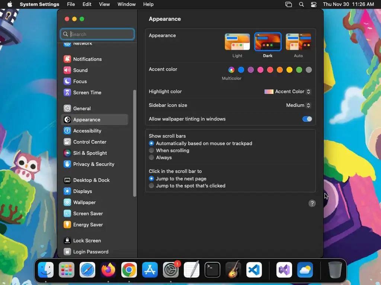
Task: Open Energy Saver bulb icon
Action: 67,225
